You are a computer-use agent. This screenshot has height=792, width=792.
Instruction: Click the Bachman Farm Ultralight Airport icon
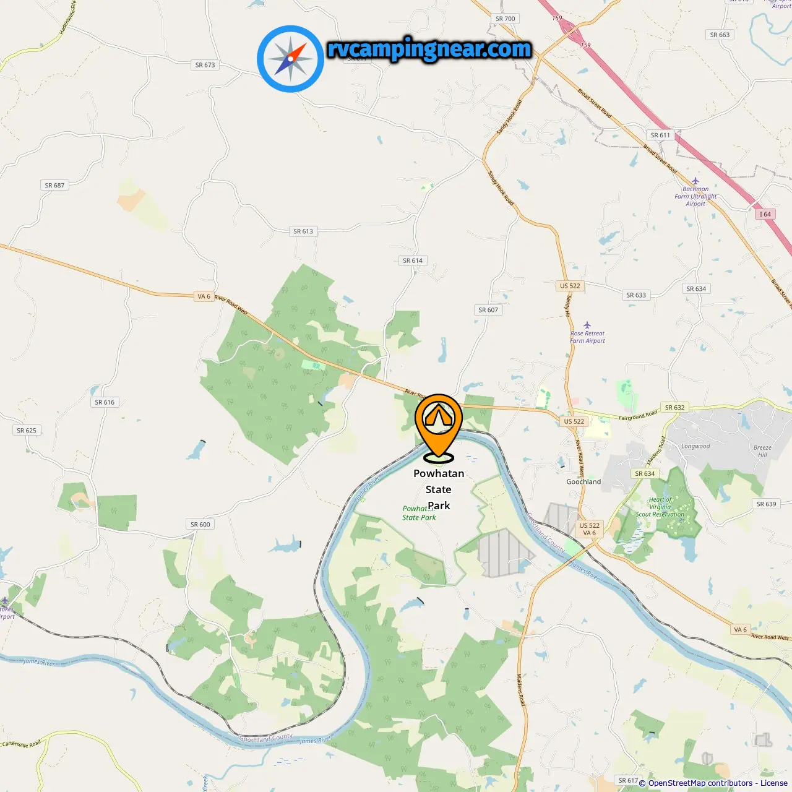[695, 181]
